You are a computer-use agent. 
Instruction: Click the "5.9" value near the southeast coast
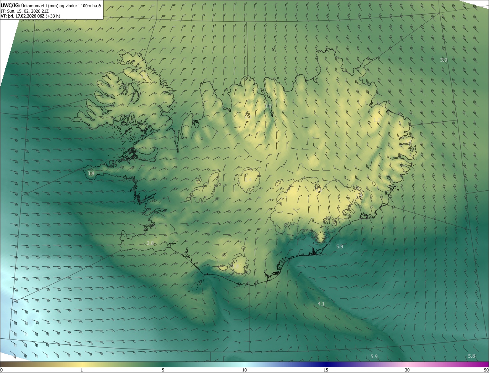[x=340, y=247]
